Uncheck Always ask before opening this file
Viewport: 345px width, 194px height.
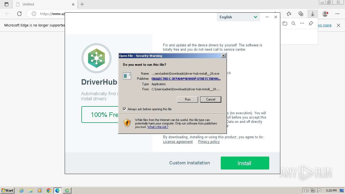(125, 109)
